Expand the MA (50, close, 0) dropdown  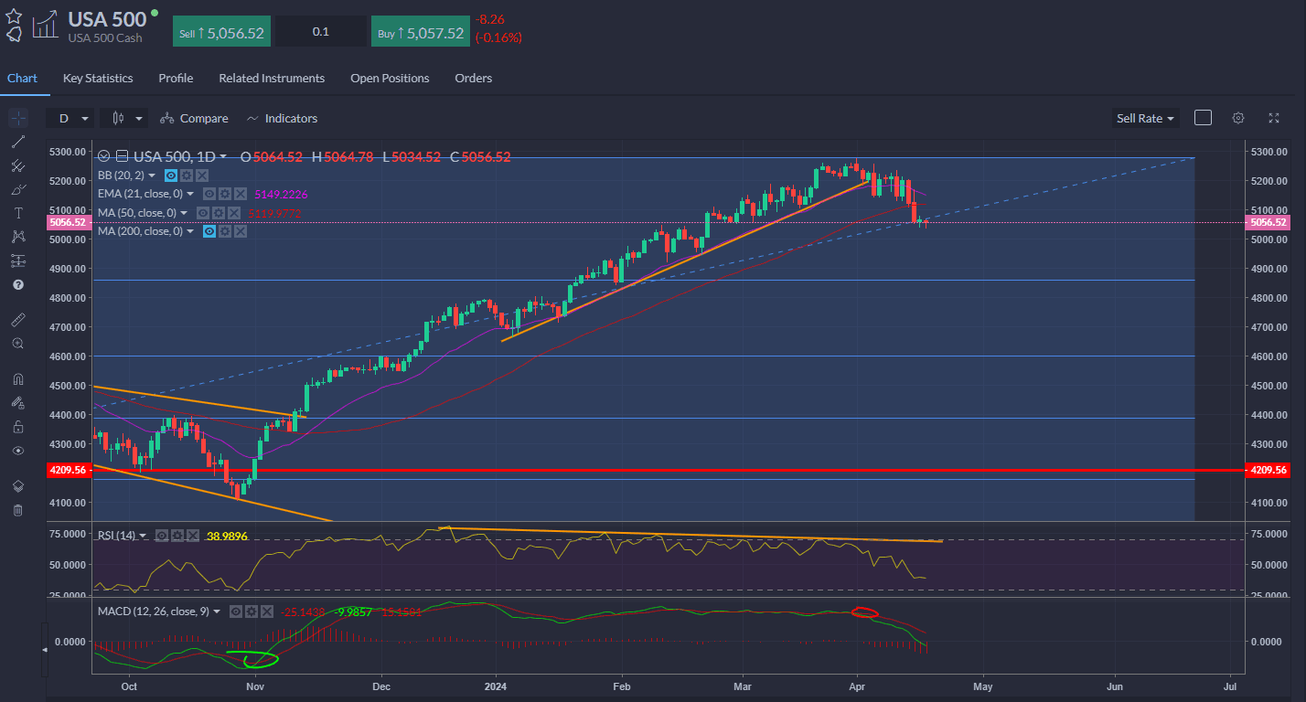(x=184, y=213)
